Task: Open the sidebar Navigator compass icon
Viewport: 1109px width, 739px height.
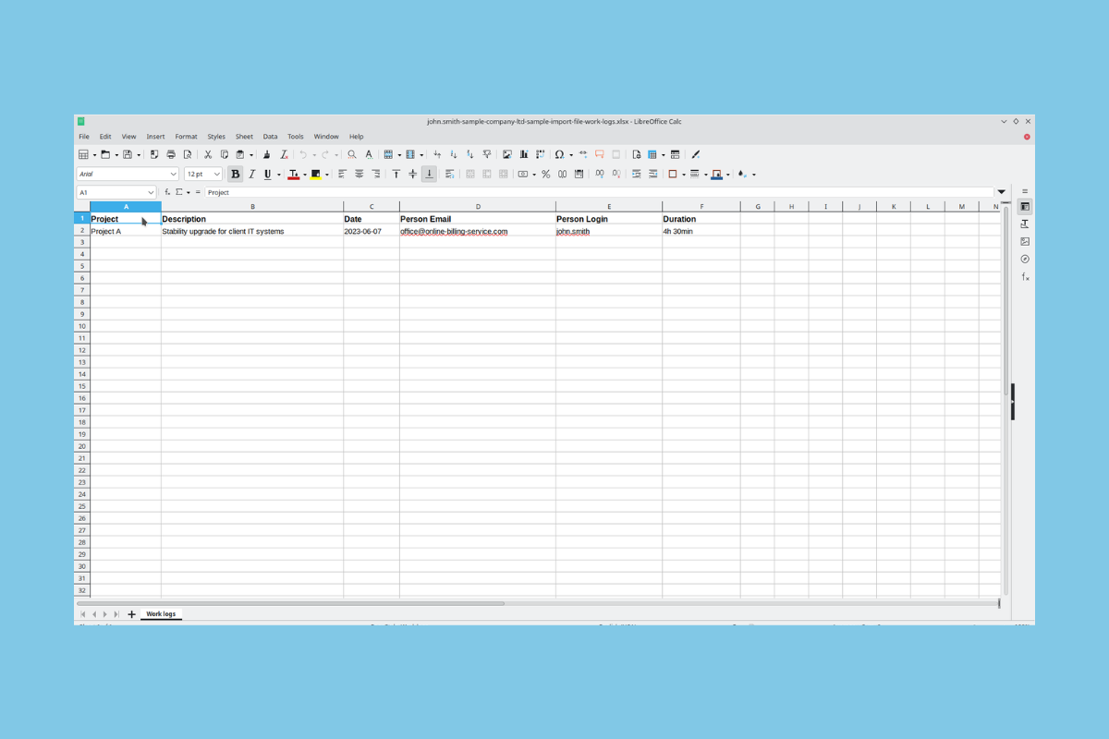Action: pos(1025,260)
